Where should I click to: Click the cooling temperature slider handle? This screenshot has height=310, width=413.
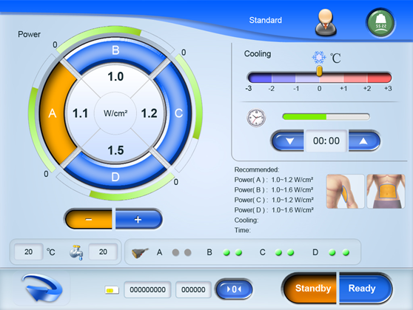(x=319, y=71)
